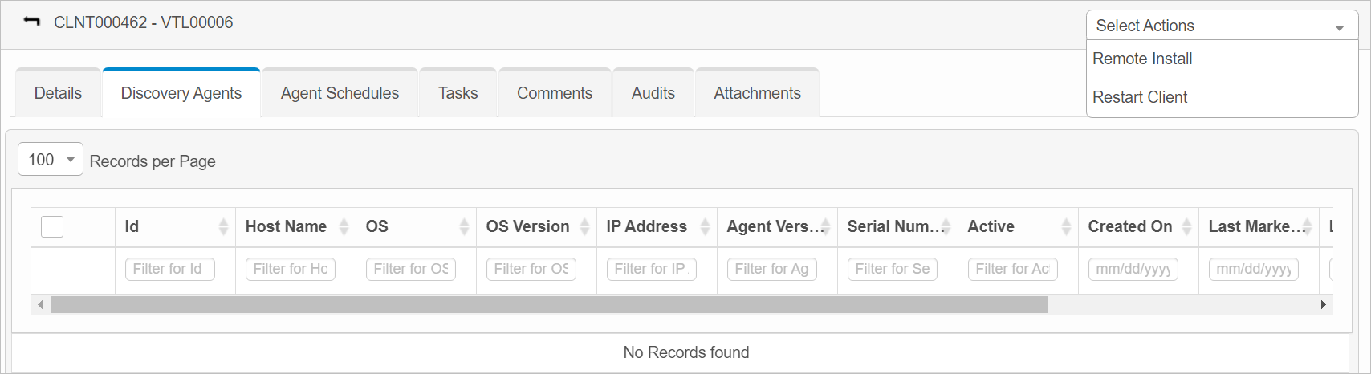Sort by Created On column arrows

pyautogui.click(x=1186, y=227)
